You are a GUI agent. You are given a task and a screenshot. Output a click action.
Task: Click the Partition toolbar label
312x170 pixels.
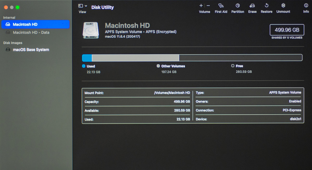[238, 12]
